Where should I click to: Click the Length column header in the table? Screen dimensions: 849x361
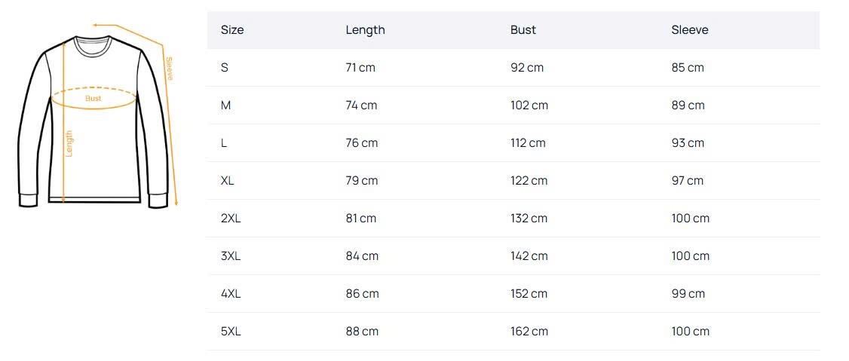[x=365, y=30]
